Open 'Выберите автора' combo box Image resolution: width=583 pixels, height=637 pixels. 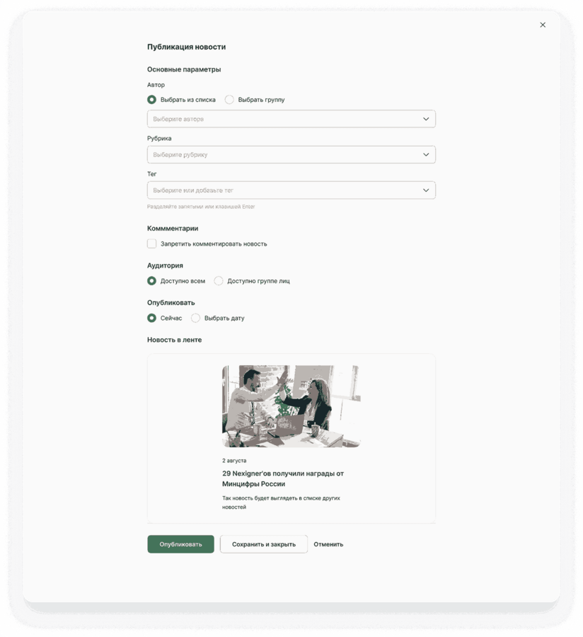[291, 119]
